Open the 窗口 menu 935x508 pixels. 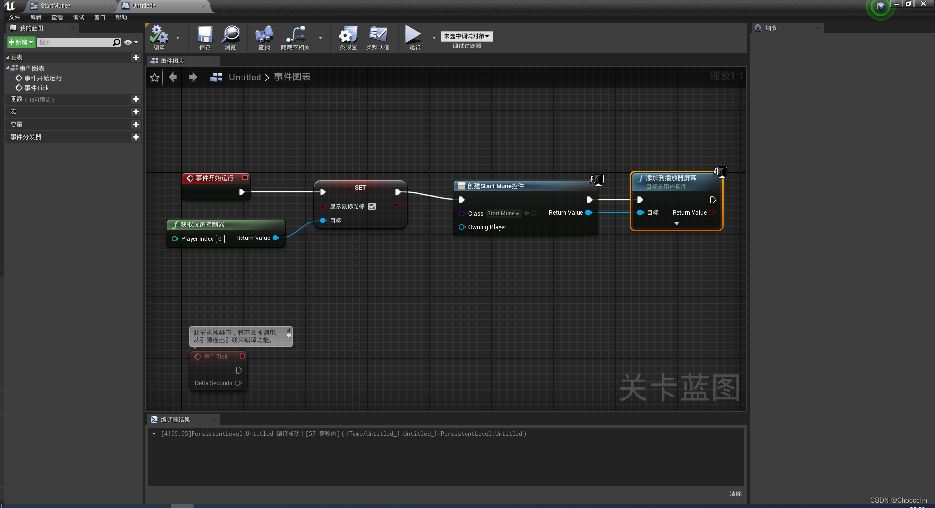pos(100,17)
